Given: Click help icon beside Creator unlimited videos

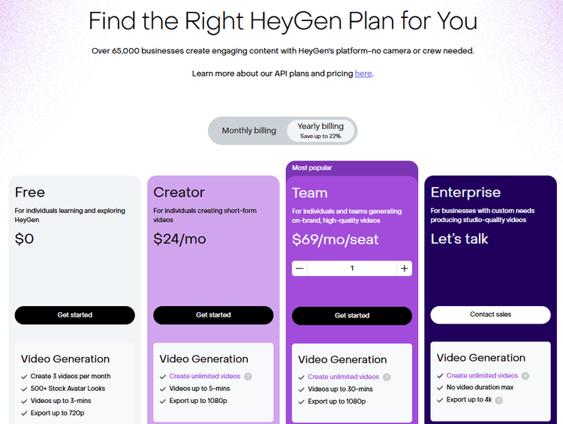Looking at the screenshot, I should coord(248,377).
